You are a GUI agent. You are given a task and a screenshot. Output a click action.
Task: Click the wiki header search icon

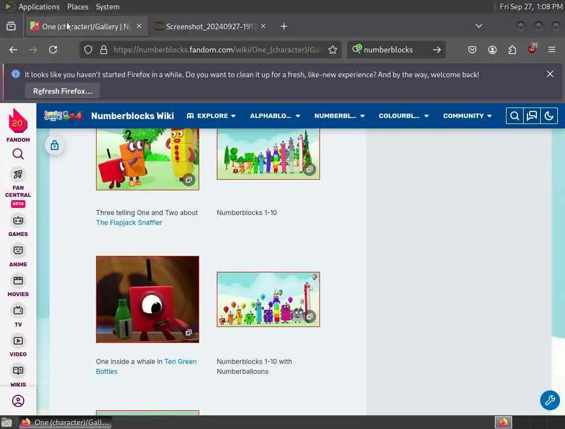click(515, 116)
